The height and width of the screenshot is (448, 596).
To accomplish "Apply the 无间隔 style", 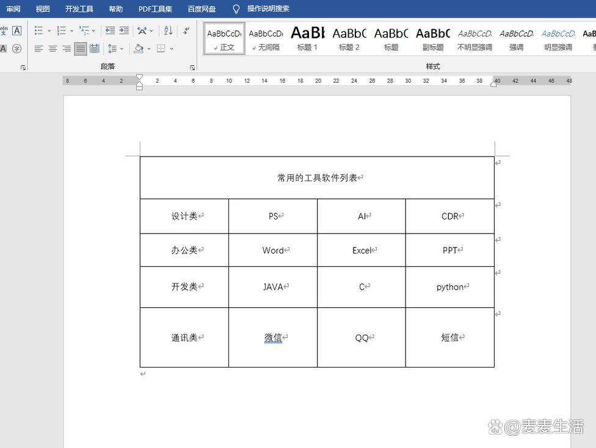I will (266, 38).
